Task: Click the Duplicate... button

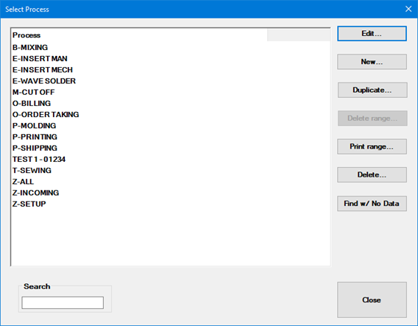Action: tap(372, 90)
